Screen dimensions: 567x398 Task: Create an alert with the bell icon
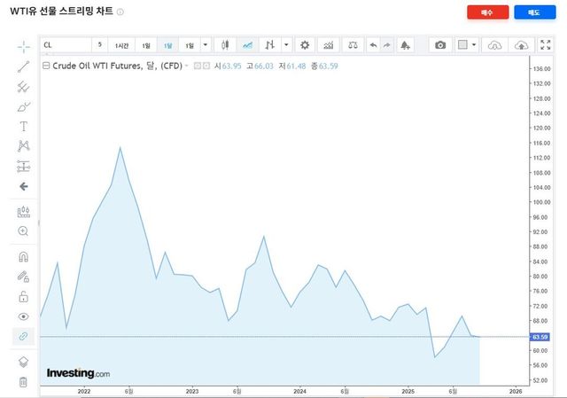[x=405, y=45]
